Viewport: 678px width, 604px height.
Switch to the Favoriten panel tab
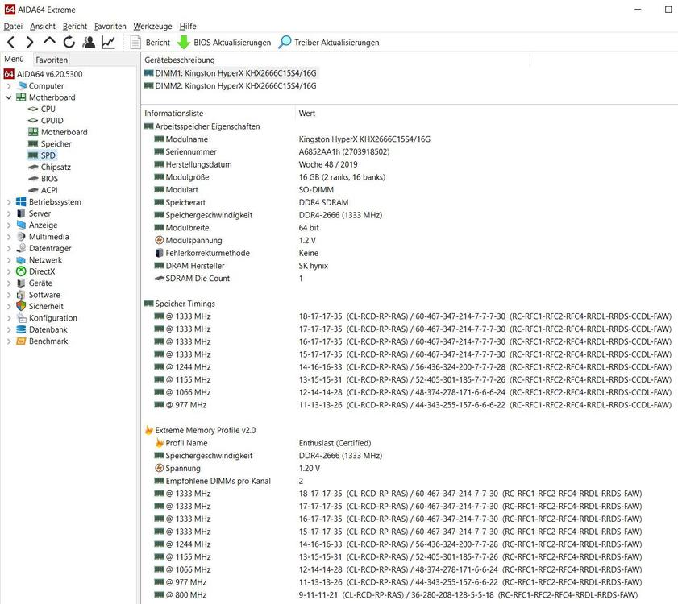52,60
